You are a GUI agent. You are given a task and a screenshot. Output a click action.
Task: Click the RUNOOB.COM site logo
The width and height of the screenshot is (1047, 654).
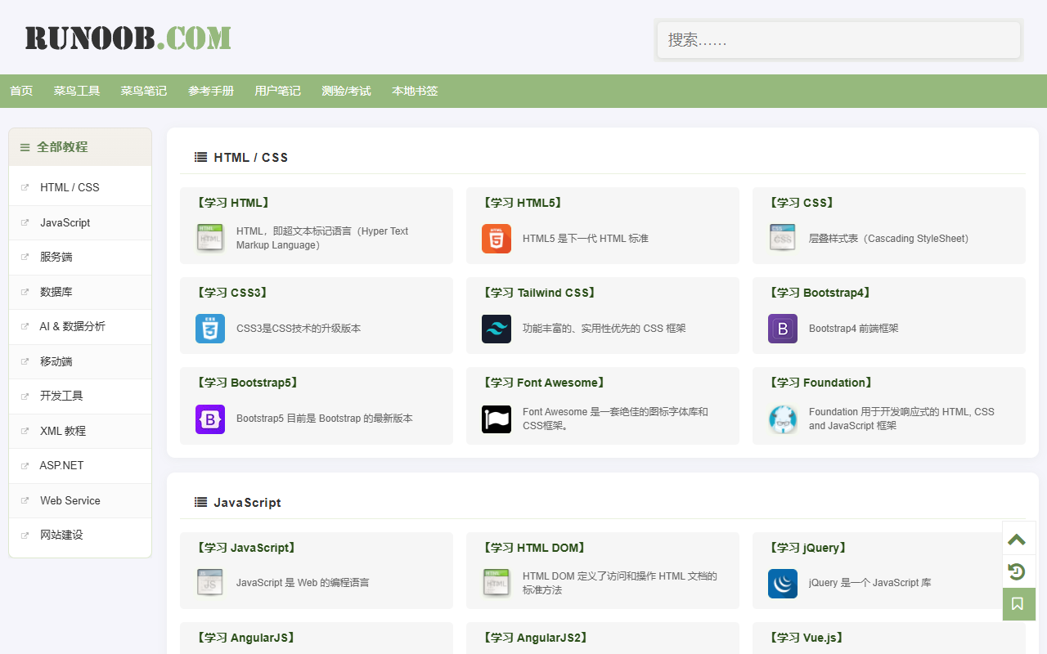pos(128,38)
